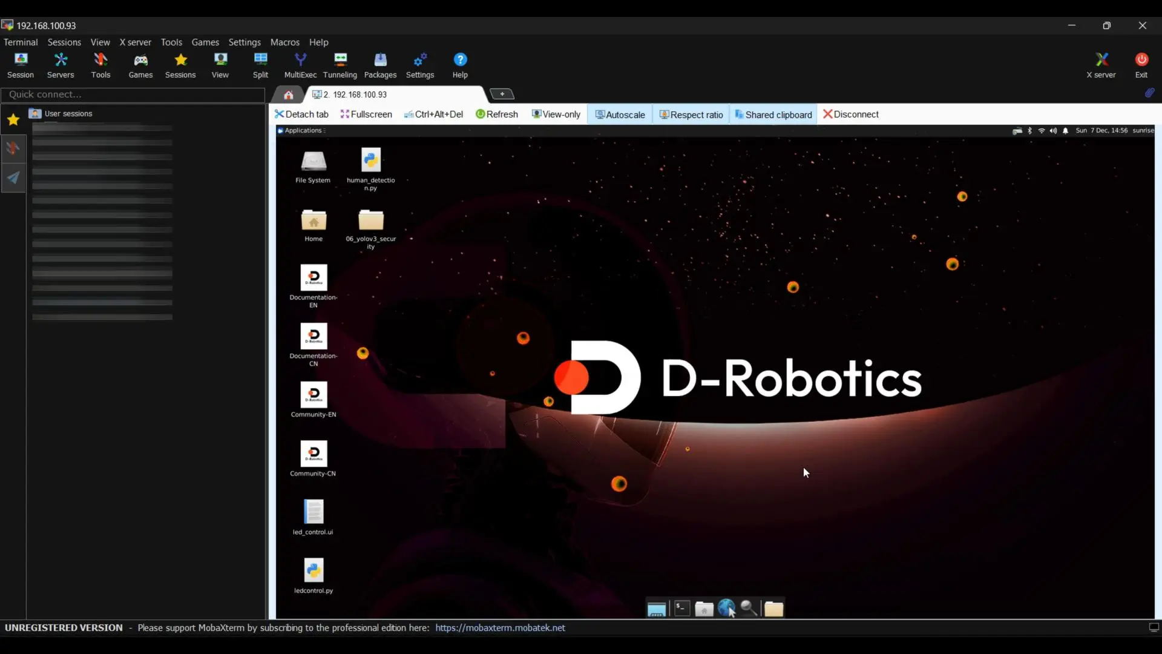Image resolution: width=1162 pixels, height=654 pixels.
Task: Click the Games toolbar icon
Action: [140, 65]
